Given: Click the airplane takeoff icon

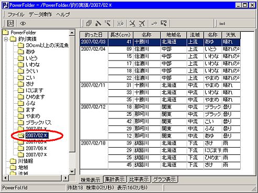Looking at the screenshot, I should click(x=142, y=23).
